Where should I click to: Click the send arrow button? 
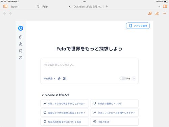134,78
